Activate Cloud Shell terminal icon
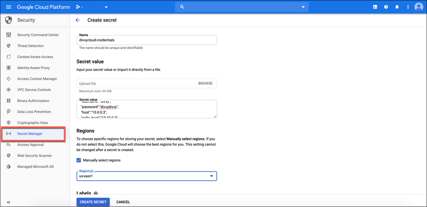The height and width of the screenshot is (207, 427). (x=375, y=7)
